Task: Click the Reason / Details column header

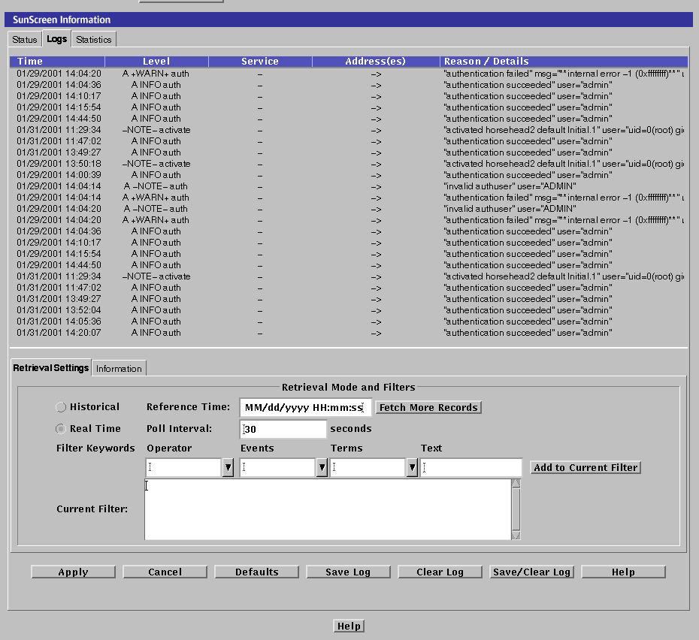Action: click(564, 62)
